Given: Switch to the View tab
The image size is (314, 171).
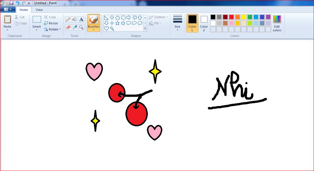Looking at the screenshot, I should (x=39, y=10).
